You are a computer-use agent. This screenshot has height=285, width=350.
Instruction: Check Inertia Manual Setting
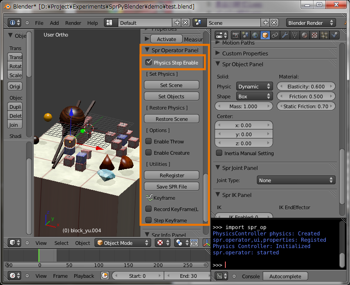(x=219, y=153)
